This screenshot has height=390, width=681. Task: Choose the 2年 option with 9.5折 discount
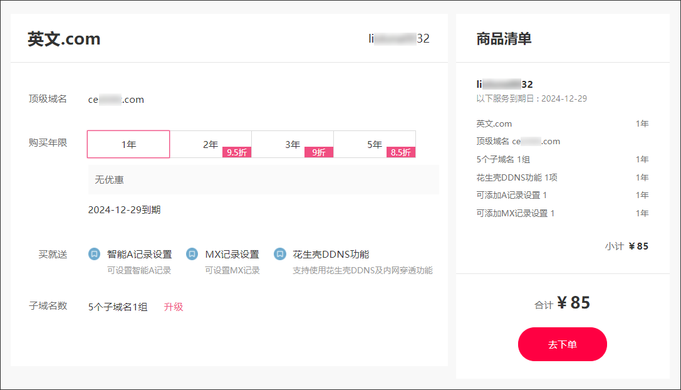coord(211,144)
